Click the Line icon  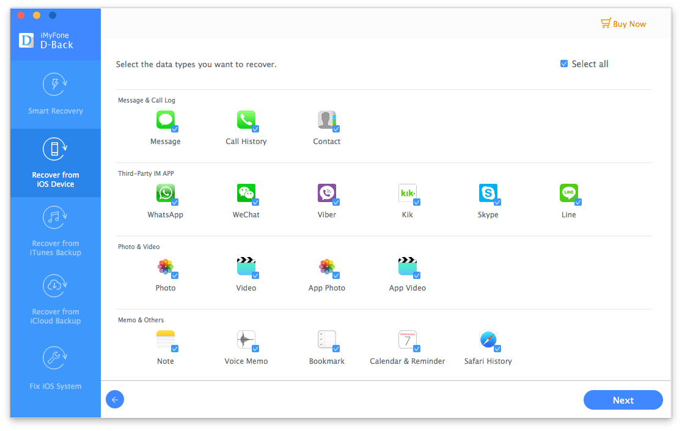click(x=569, y=193)
